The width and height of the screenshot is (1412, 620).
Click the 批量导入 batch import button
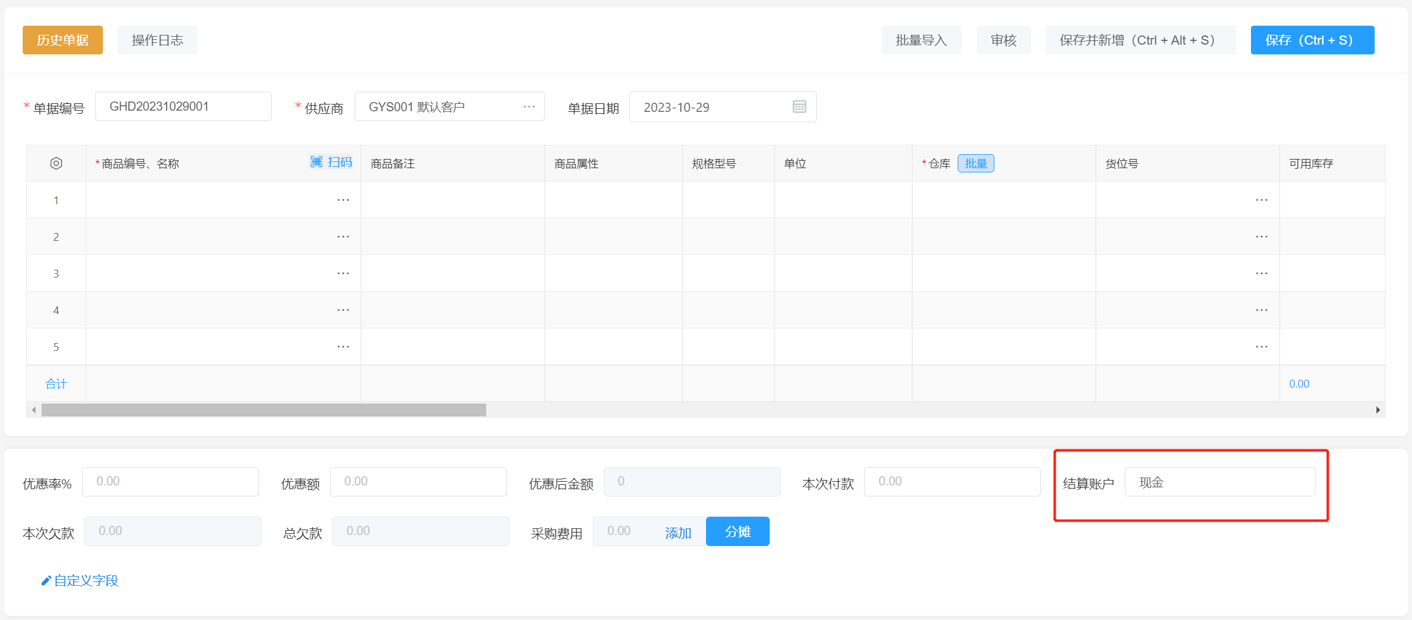[x=922, y=40]
